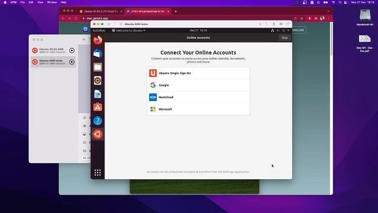Select Ubuntu 20.04 ARM in UTM list
The height and width of the screenshot is (213, 378).
(x=53, y=50)
